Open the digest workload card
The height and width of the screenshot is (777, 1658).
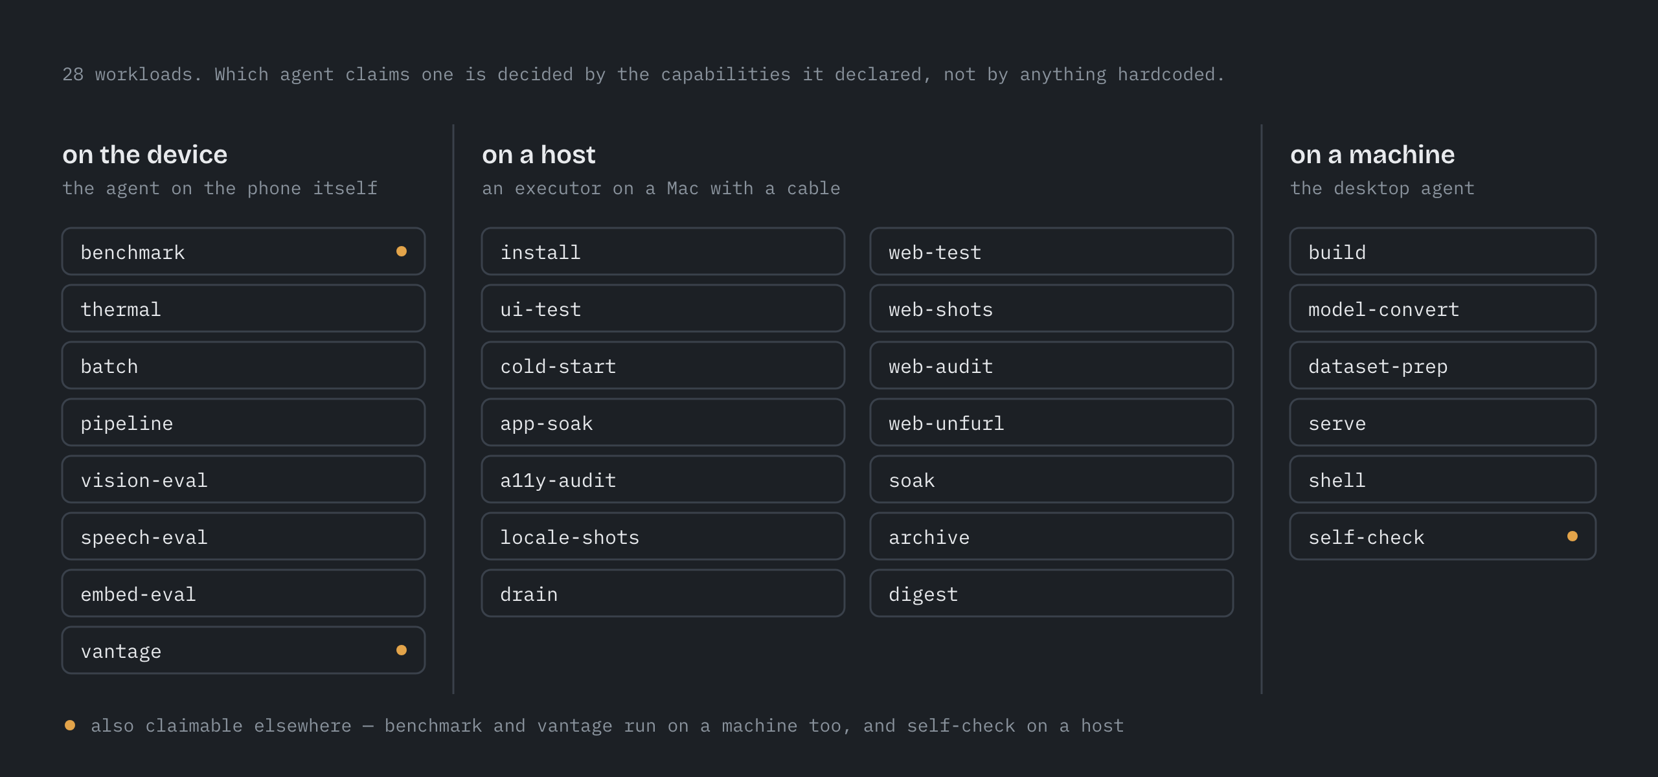pos(1052,593)
